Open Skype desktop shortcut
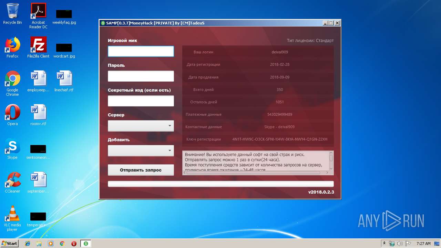Image resolution: width=441 pixels, height=248 pixels. tap(12, 149)
